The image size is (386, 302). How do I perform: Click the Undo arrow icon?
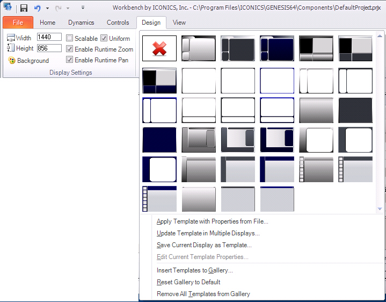pos(37,8)
